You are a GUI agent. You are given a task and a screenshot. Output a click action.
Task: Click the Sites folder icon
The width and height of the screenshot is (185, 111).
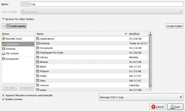click(x=38, y=80)
